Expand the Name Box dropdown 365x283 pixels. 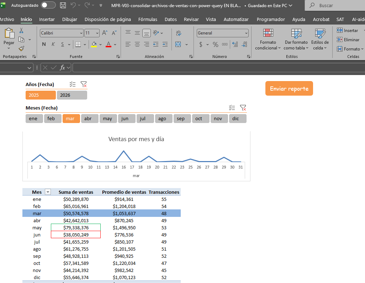point(29,68)
